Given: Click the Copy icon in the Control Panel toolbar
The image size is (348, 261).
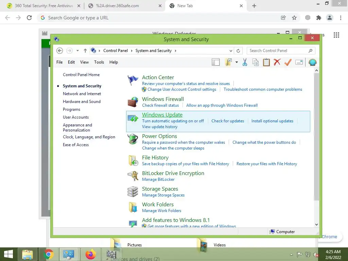Looking at the screenshot, I should click(x=256, y=62).
